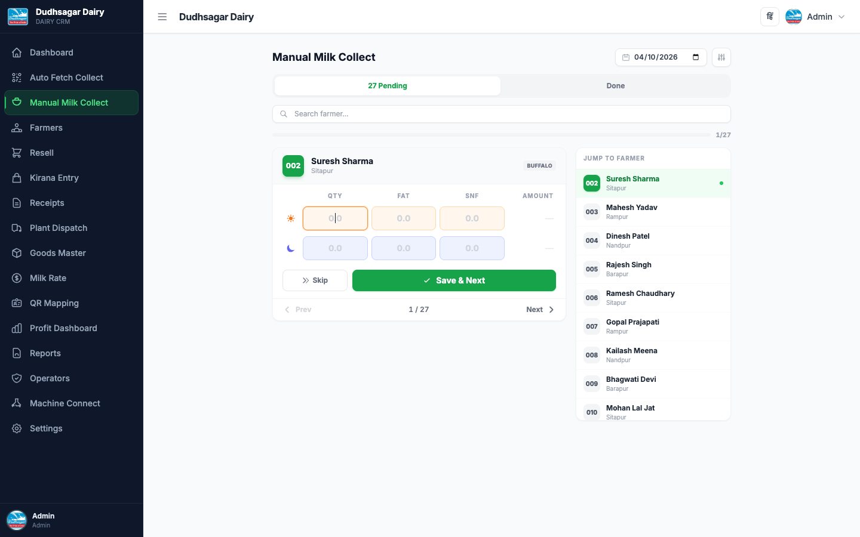This screenshot has width=860, height=537.
Task: Select Manual Milk Collect in sidebar
Action: (72, 103)
